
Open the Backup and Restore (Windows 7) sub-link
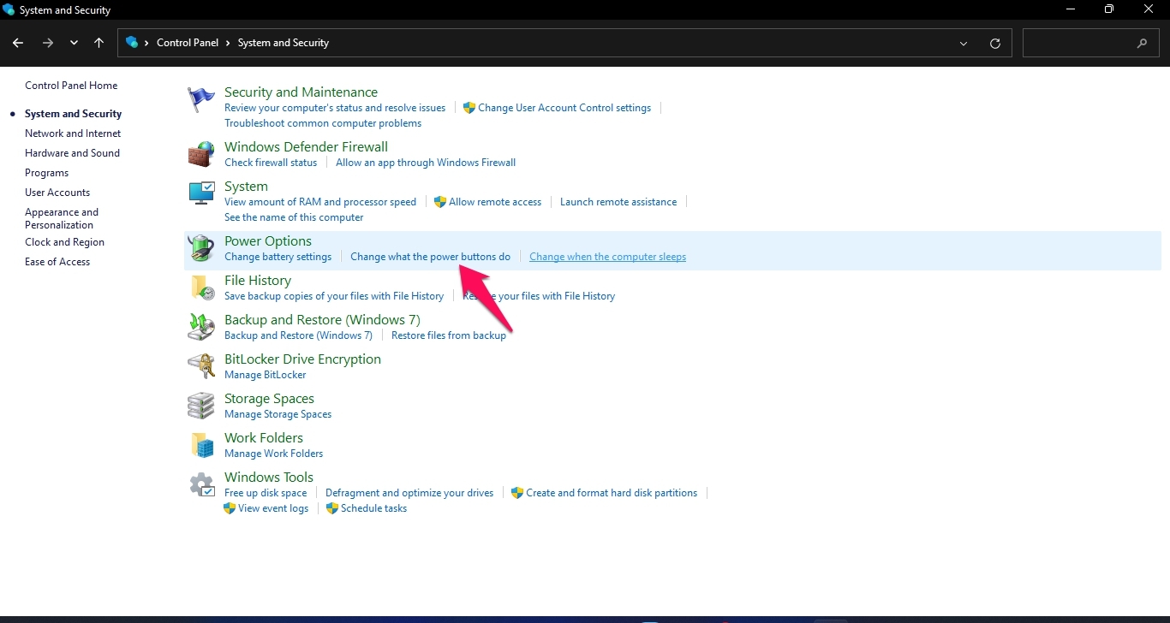click(x=298, y=335)
